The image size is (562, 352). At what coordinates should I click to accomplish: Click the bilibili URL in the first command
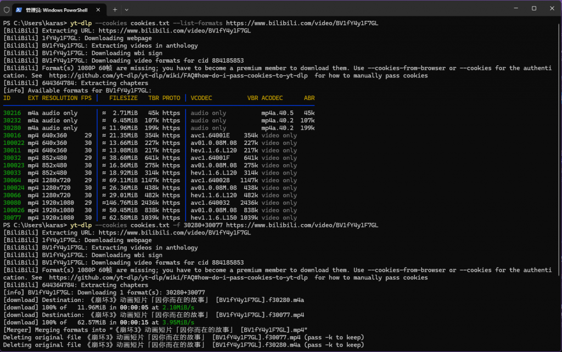pos(302,23)
